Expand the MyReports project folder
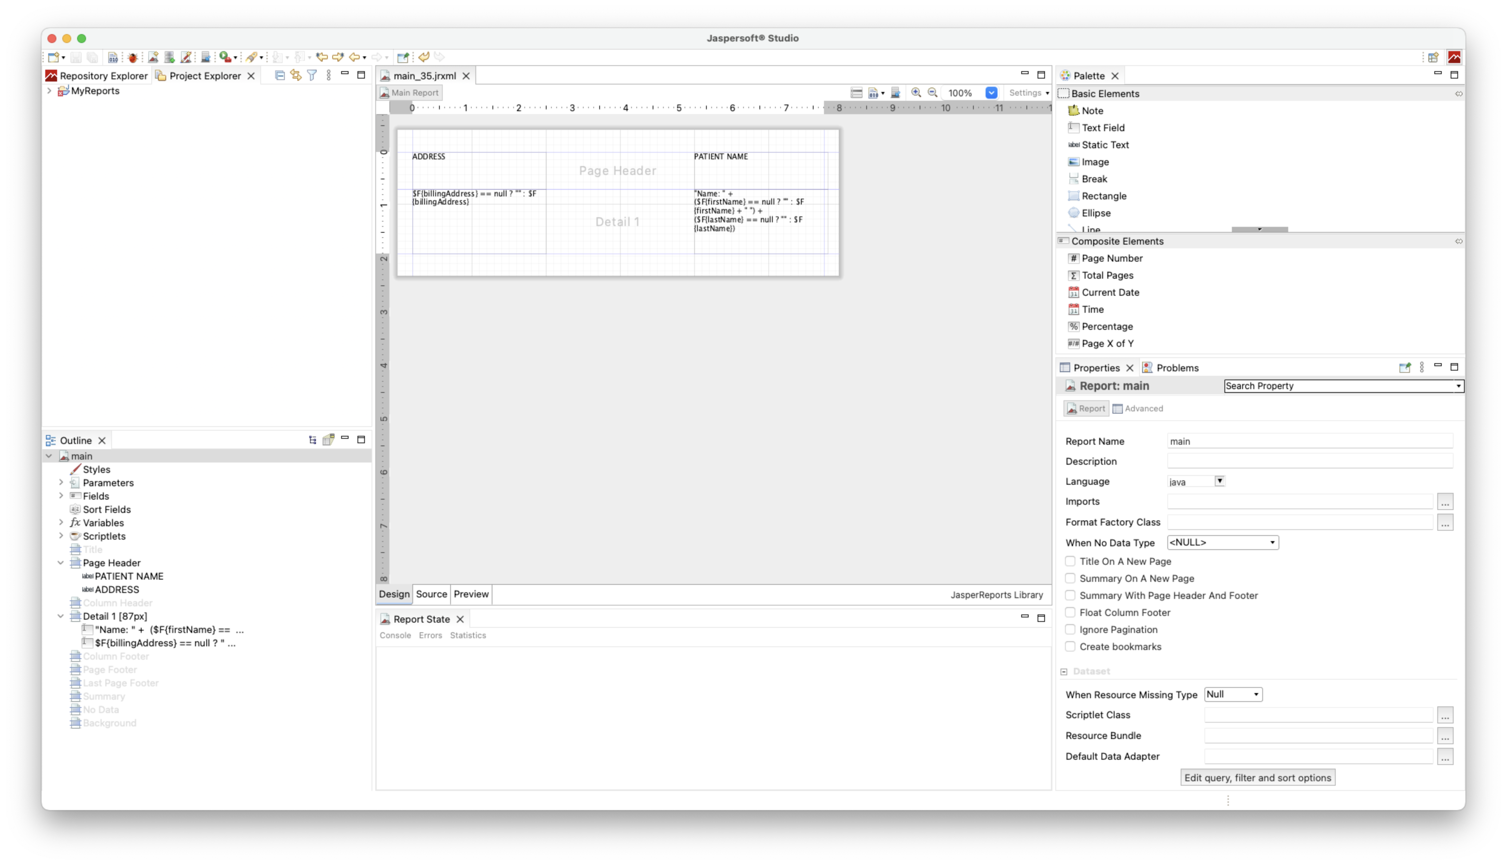Viewport: 1507px width, 865px height. tap(49, 91)
